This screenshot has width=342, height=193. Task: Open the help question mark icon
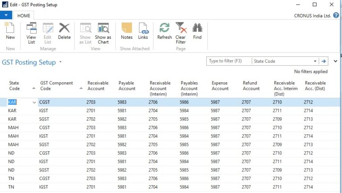[x=336, y=15]
